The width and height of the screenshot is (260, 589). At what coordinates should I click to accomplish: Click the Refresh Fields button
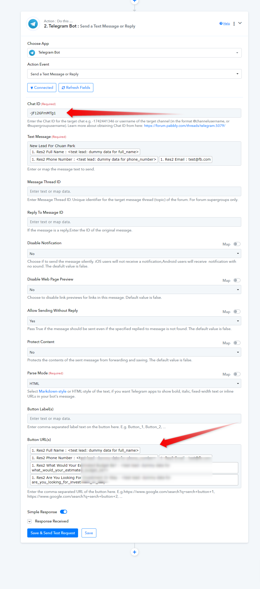click(x=76, y=88)
